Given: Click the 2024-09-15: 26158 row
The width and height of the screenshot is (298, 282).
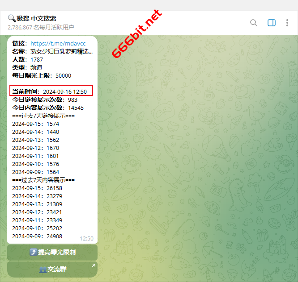Looking at the screenshot, I should point(37,188).
